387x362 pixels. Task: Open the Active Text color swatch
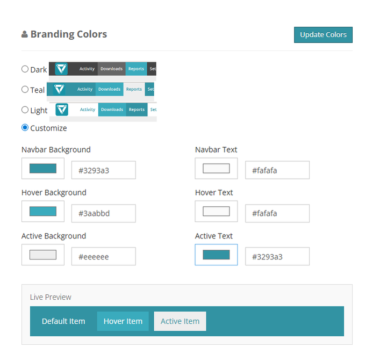click(216, 255)
